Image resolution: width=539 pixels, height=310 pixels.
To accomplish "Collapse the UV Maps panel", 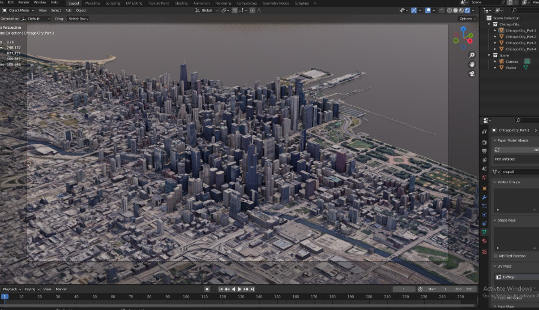I will [x=495, y=266].
